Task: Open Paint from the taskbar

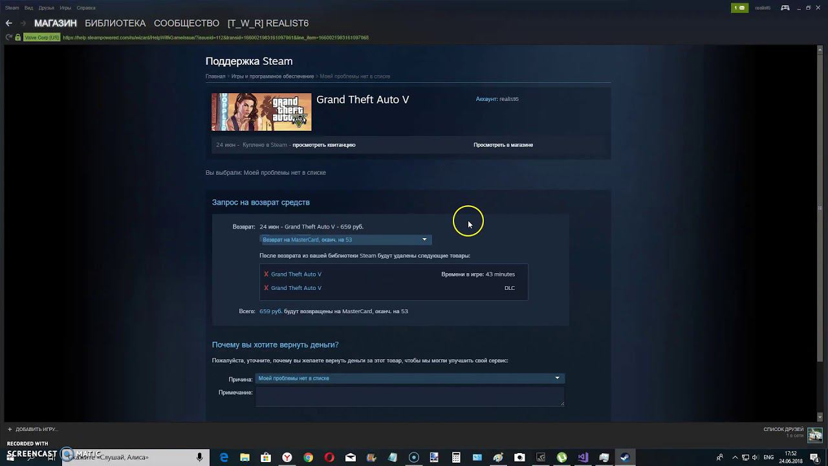Action: pos(498,457)
